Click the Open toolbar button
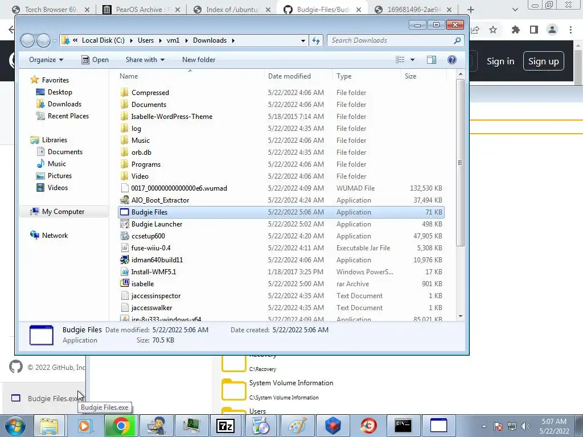Image resolution: width=583 pixels, height=437 pixels. pyautogui.click(x=95, y=60)
